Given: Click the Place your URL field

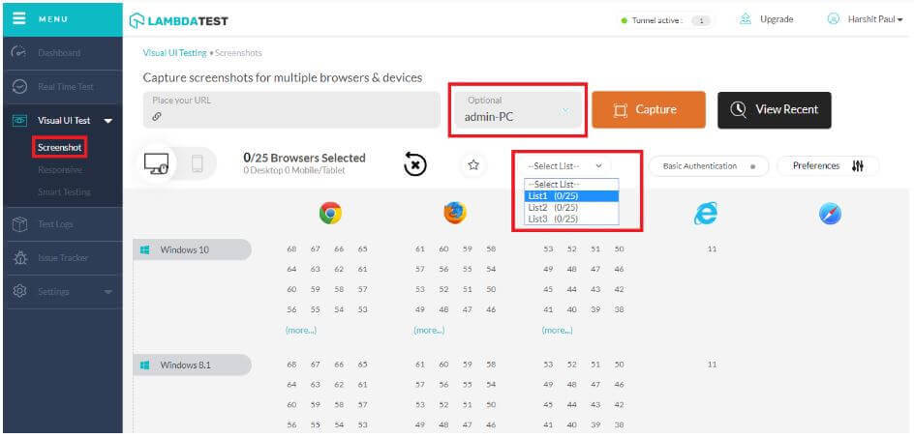Looking at the screenshot, I should pyautogui.click(x=291, y=109).
